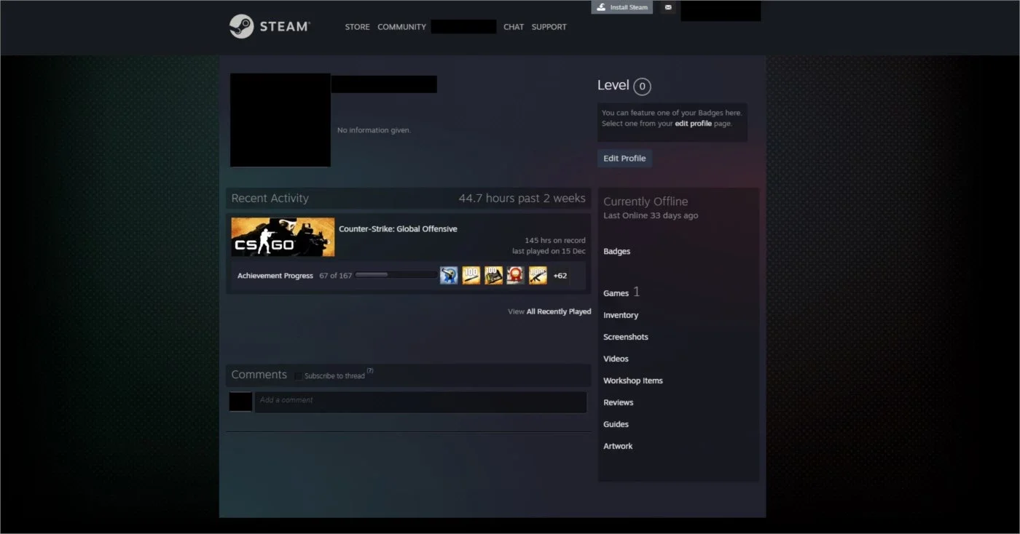Click the rifle achievement icon
The height and width of the screenshot is (534, 1020).
coord(538,275)
